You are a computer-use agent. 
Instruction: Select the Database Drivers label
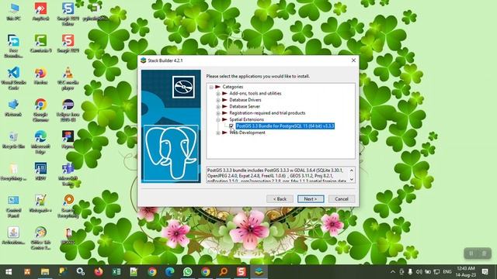[245, 100]
